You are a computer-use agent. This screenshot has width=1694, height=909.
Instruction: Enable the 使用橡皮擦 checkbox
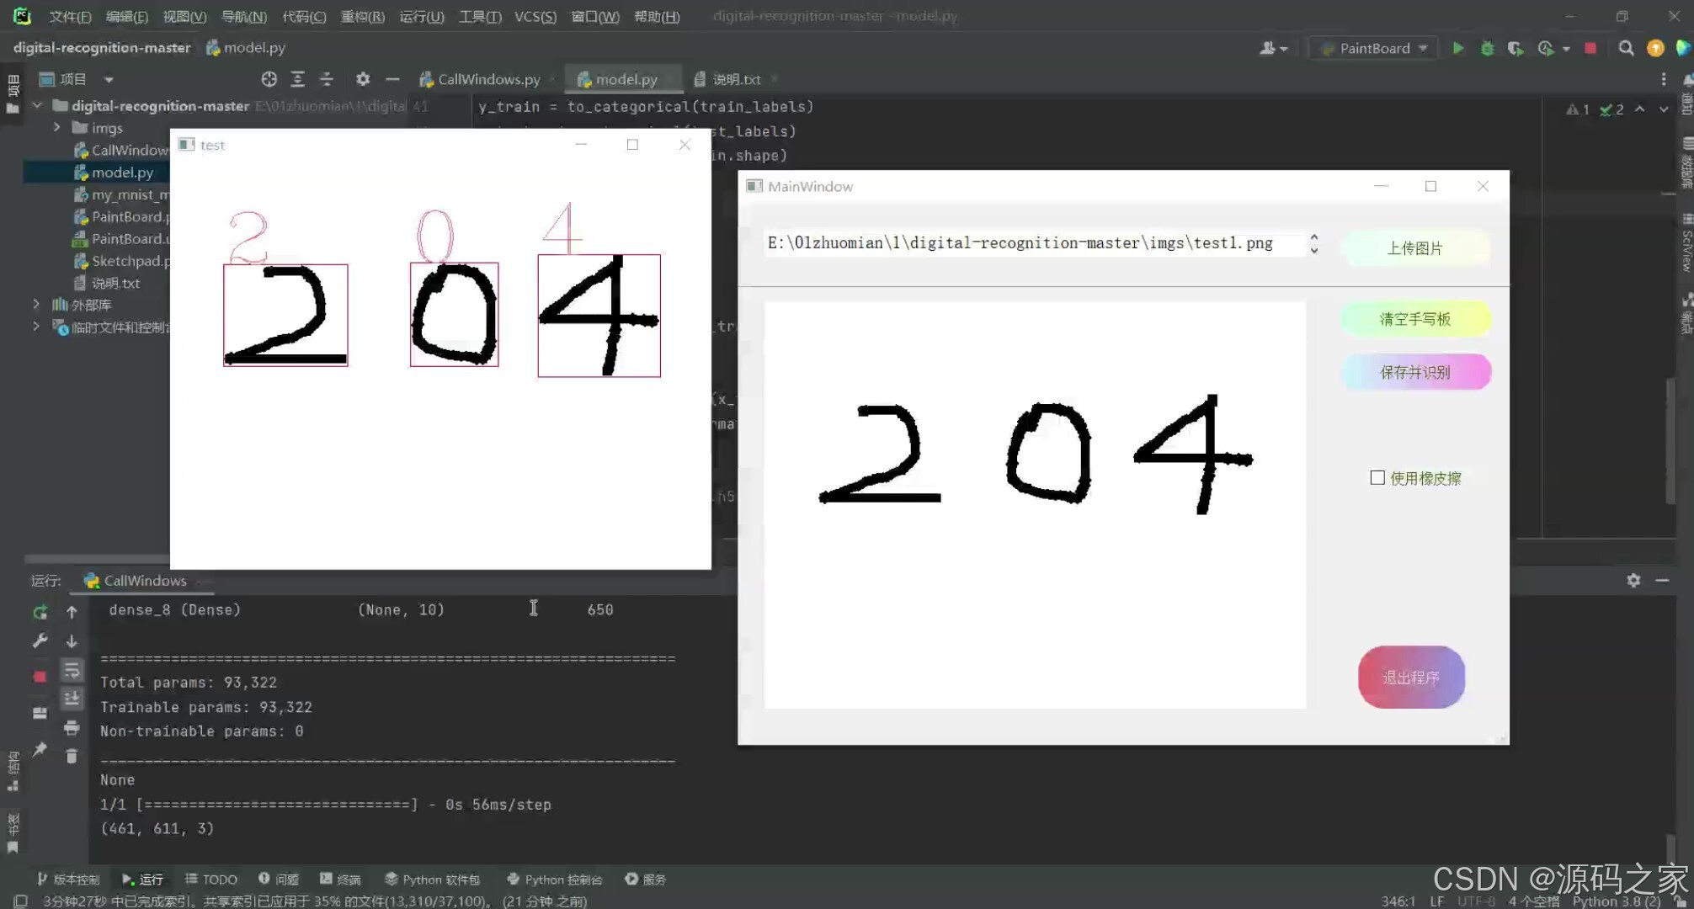[x=1377, y=478]
